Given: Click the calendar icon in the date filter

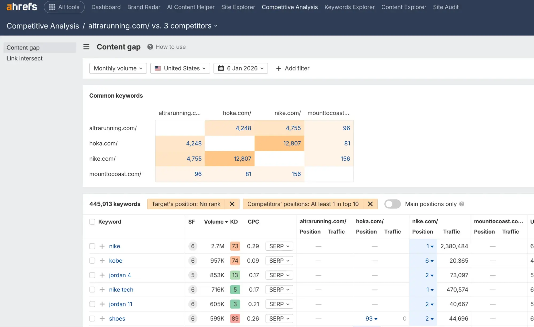Looking at the screenshot, I should (221, 68).
